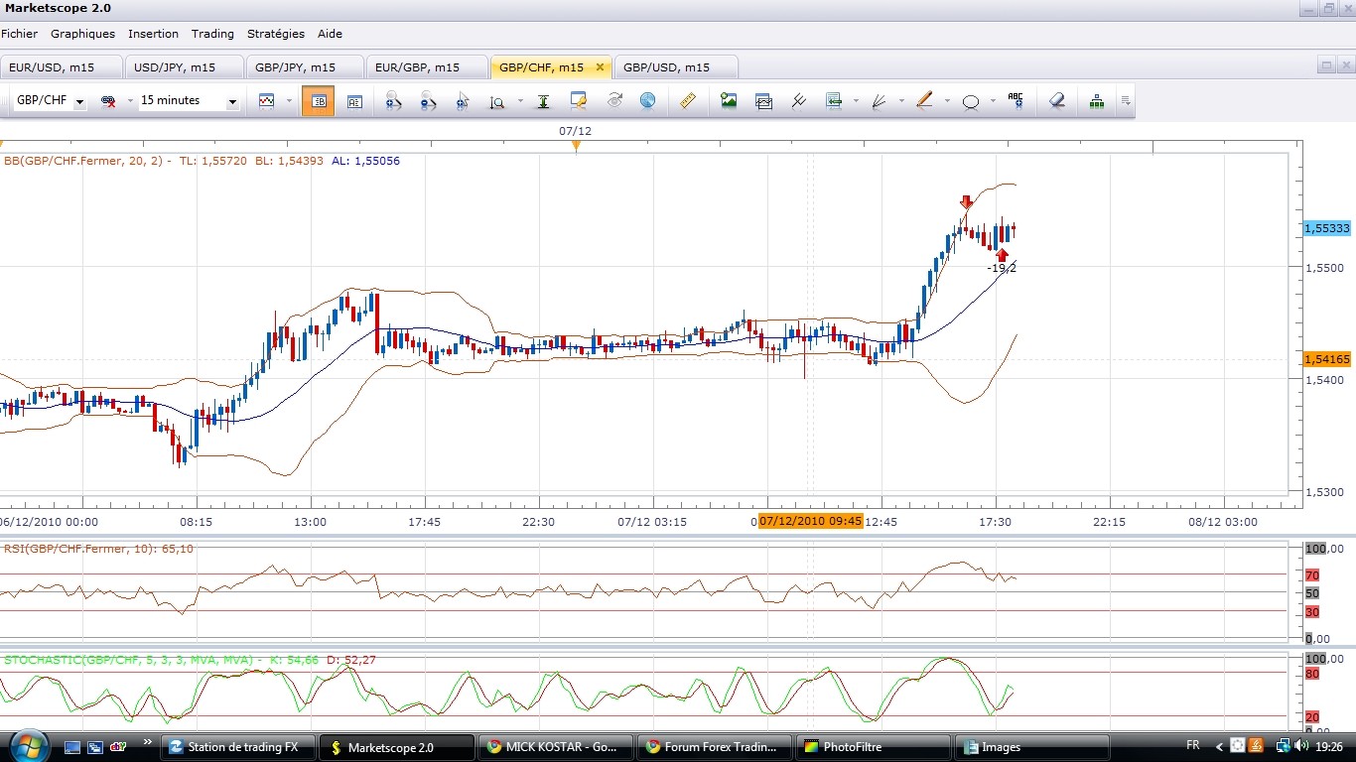Open the Stratégies menu
Viewport: 1356px width, 762px height.
[x=275, y=34]
